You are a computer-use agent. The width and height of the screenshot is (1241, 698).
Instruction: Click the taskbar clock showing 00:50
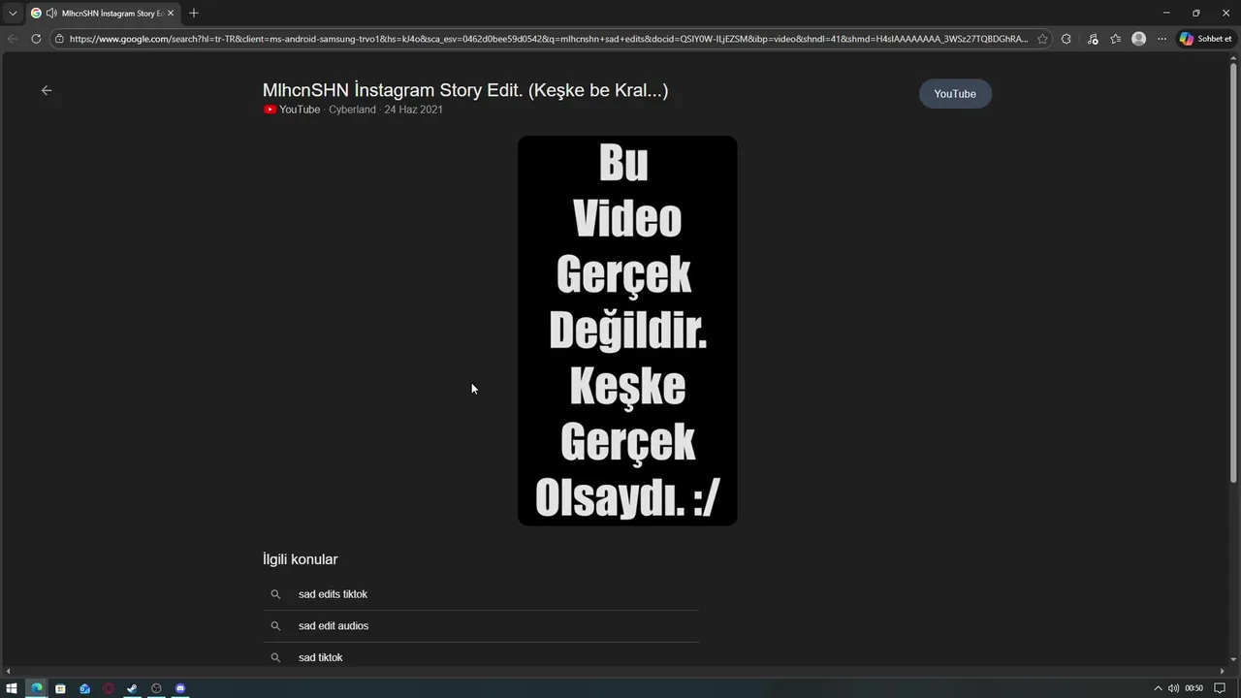(1193, 688)
